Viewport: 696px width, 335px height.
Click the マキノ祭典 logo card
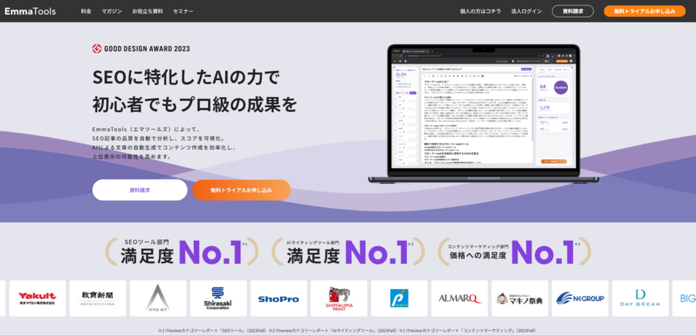click(520, 298)
